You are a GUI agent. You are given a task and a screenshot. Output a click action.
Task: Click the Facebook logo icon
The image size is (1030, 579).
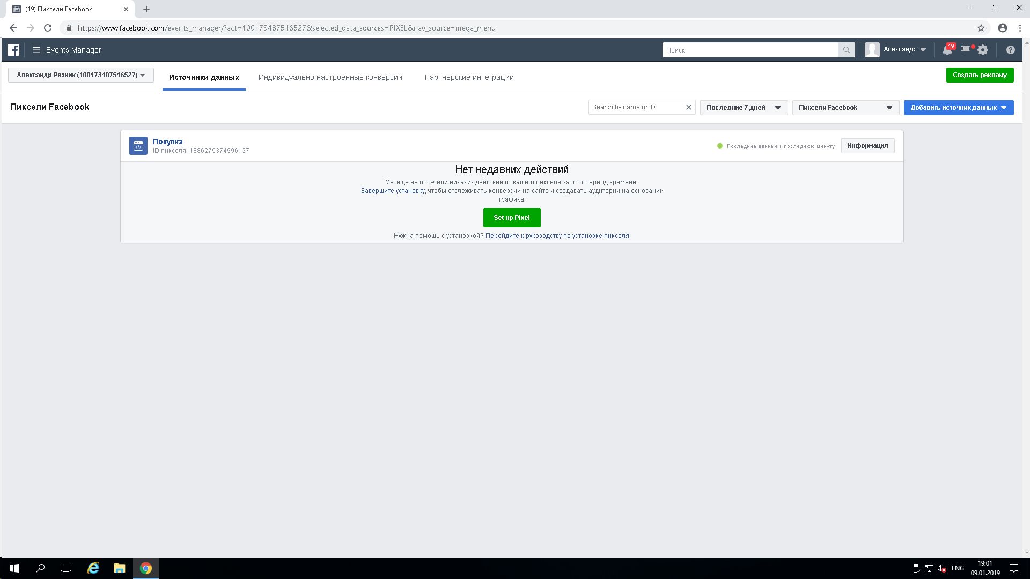[x=13, y=50]
